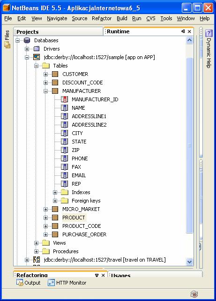Open the Refactoring panel dropdown arrow
Image resolution: width=216 pixels, height=301 pixels.
click(97, 276)
